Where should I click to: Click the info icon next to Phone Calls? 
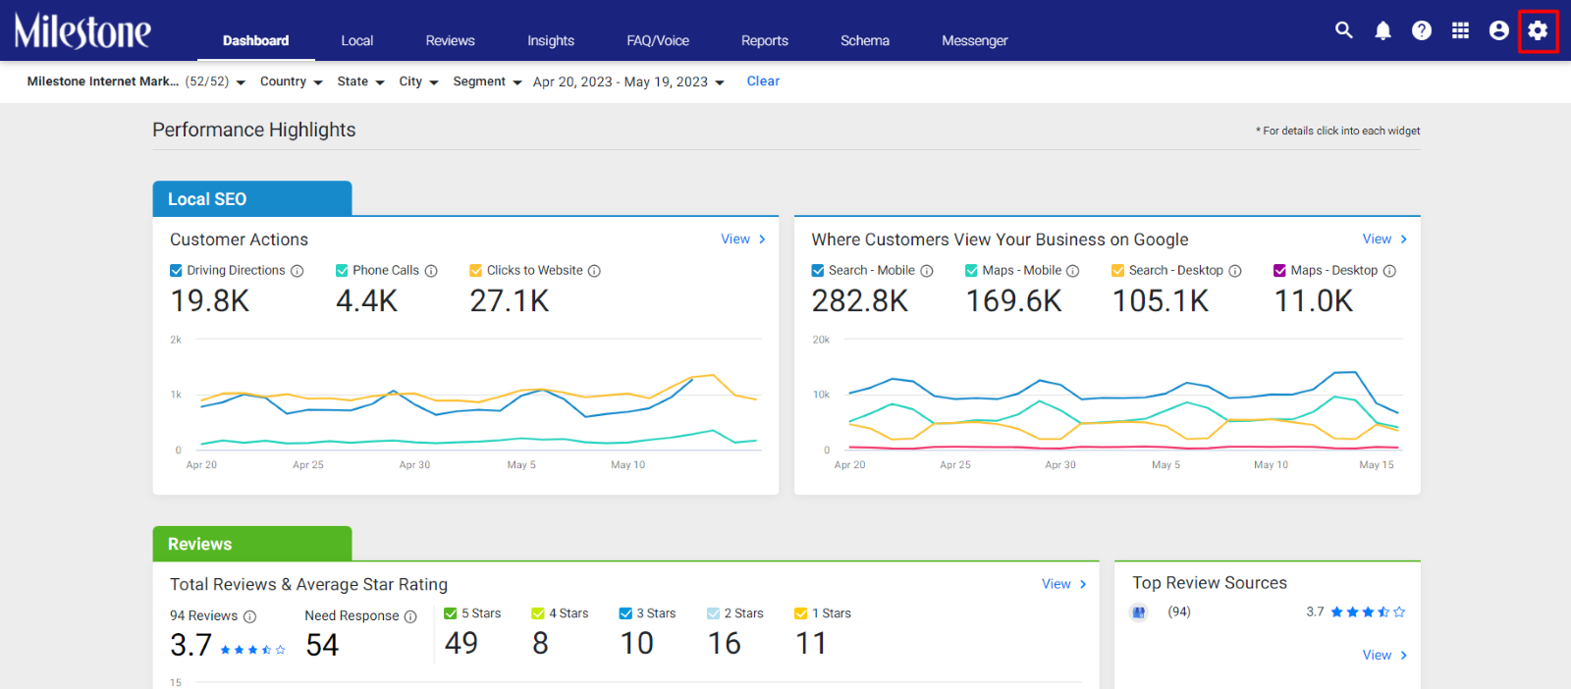(431, 271)
